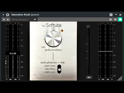Click rightmost infinity peak readout output meter
The image size is (124, 93).
click(112, 79)
